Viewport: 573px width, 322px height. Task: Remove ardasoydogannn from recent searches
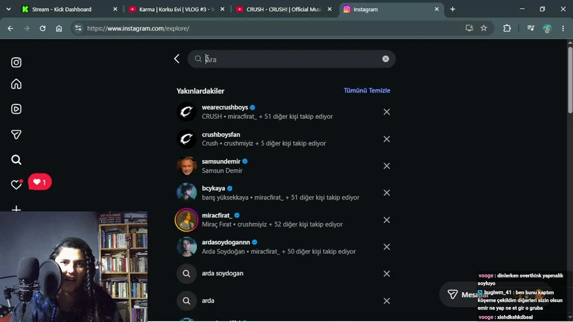pyautogui.click(x=386, y=247)
